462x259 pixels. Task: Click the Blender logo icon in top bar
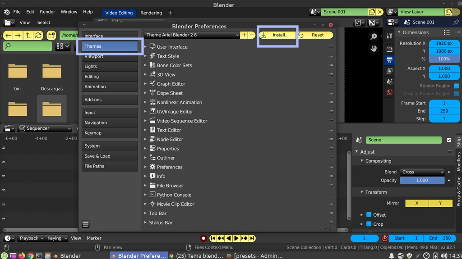[x=6, y=12]
